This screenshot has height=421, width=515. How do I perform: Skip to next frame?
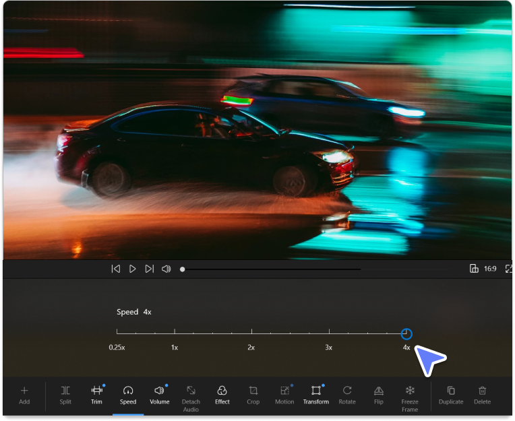150,269
